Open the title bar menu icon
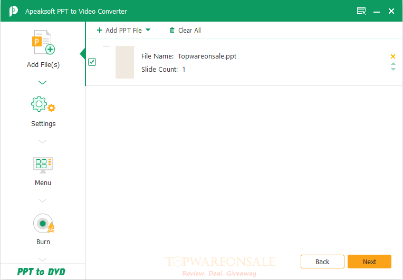403x280 pixels. pyautogui.click(x=361, y=11)
